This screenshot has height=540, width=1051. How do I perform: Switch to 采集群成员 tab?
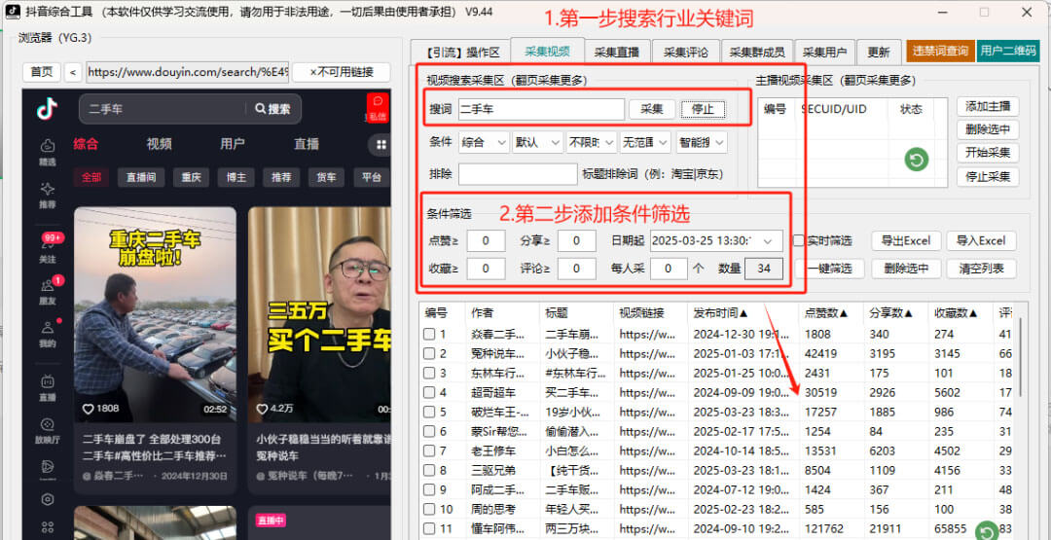tap(757, 53)
